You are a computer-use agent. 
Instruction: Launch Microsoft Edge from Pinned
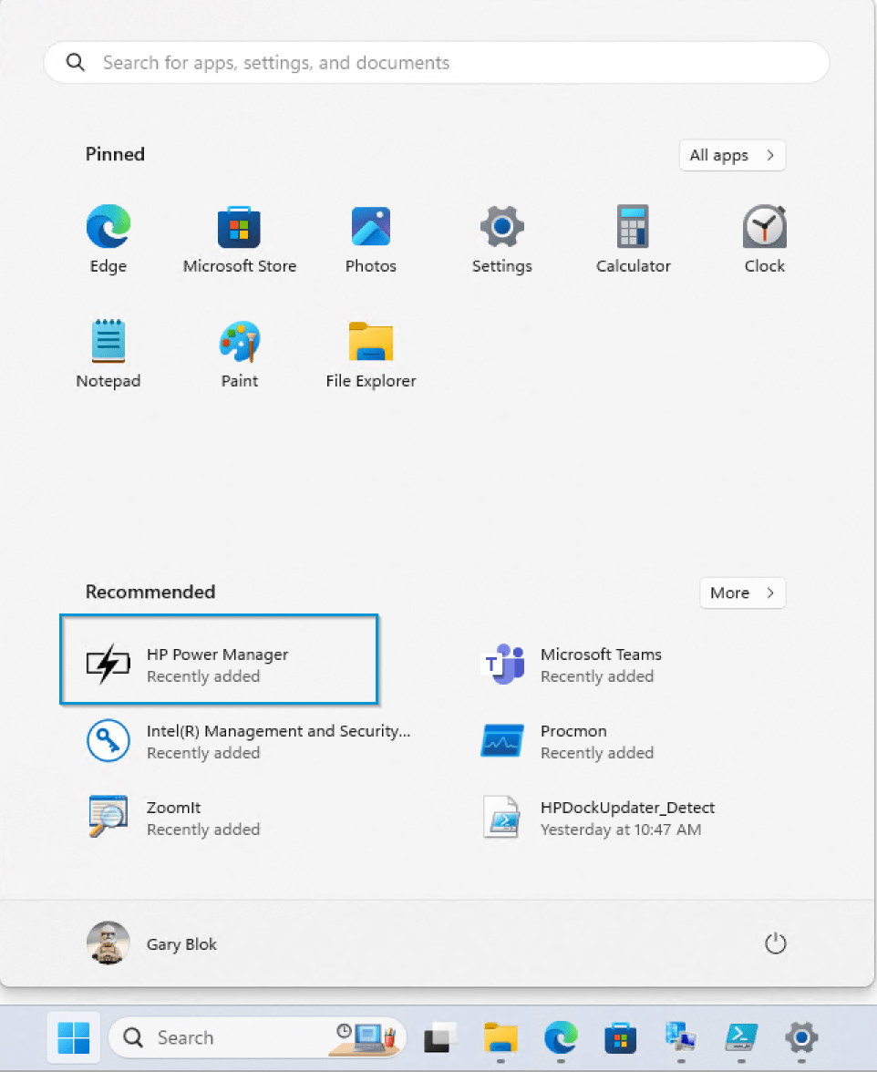pyautogui.click(x=108, y=237)
